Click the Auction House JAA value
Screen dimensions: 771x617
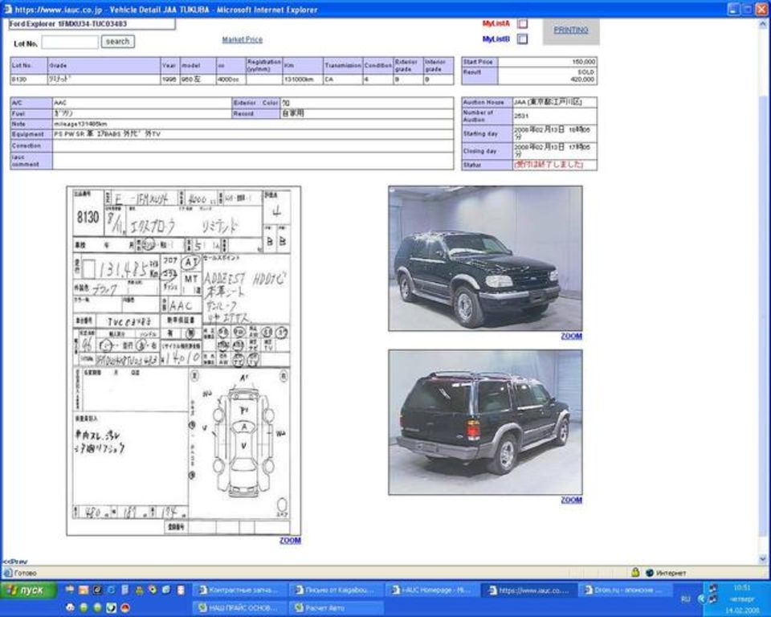click(x=548, y=102)
